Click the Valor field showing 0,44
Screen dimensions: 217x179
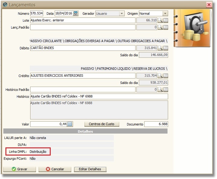tap(49, 124)
